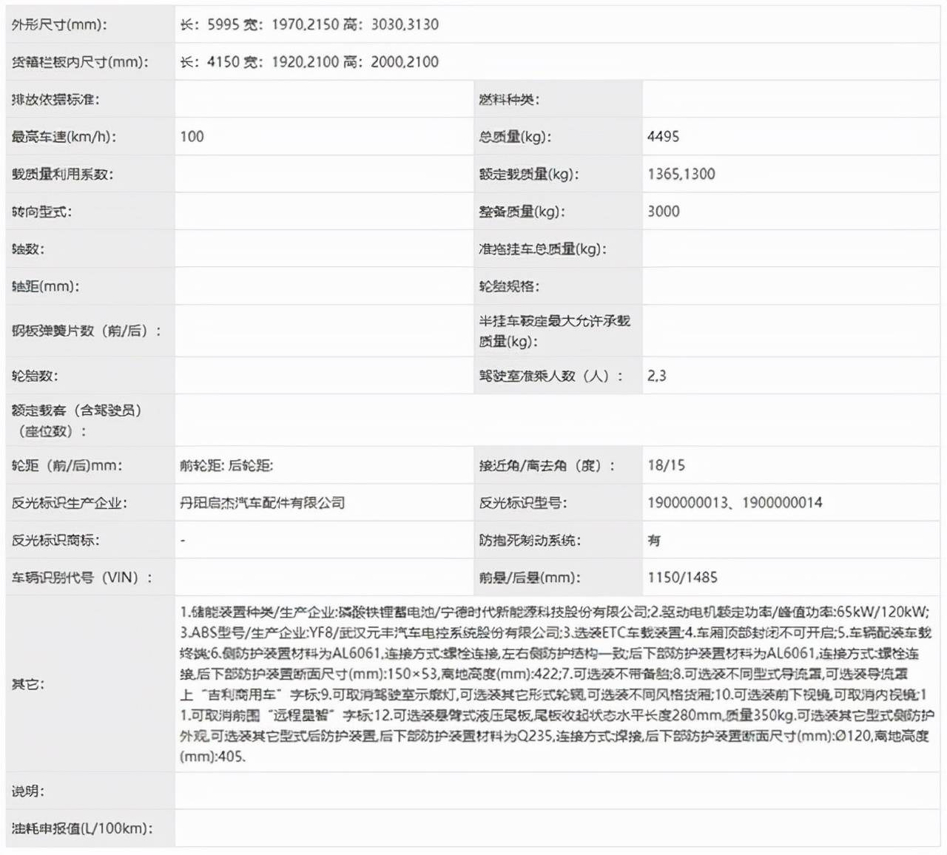Click the 货箱栏板内尺寸(mm) label
The height and width of the screenshot is (855, 947).
tap(80, 62)
